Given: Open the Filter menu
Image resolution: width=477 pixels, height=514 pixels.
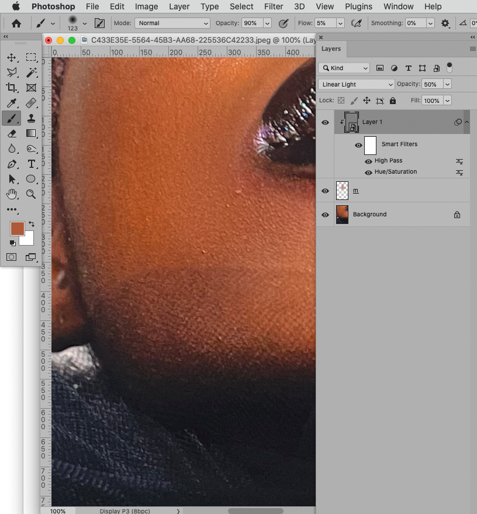Looking at the screenshot, I should coord(273,6).
